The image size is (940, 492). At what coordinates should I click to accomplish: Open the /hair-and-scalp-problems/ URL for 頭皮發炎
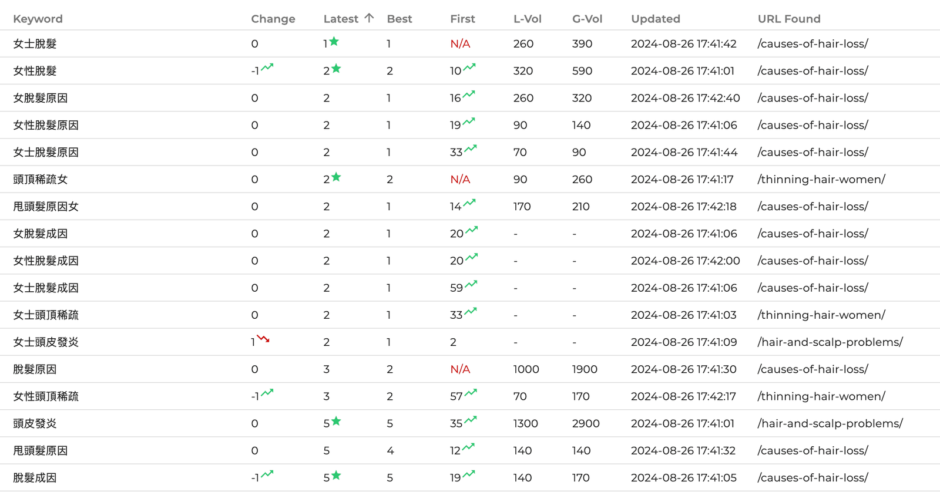click(830, 424)
